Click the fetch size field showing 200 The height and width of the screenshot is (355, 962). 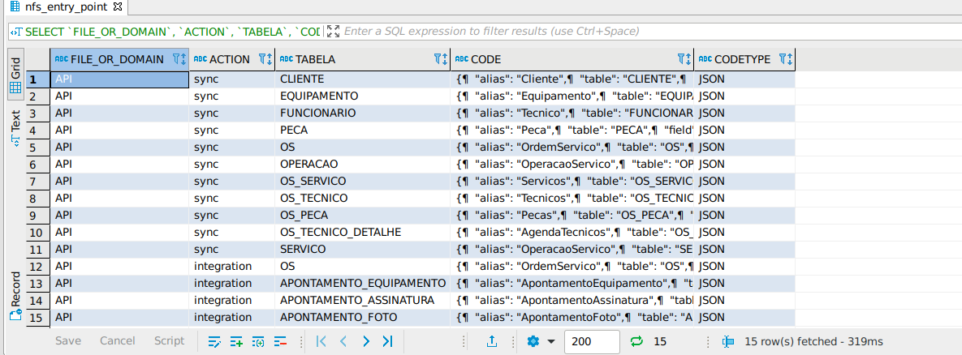592,341
